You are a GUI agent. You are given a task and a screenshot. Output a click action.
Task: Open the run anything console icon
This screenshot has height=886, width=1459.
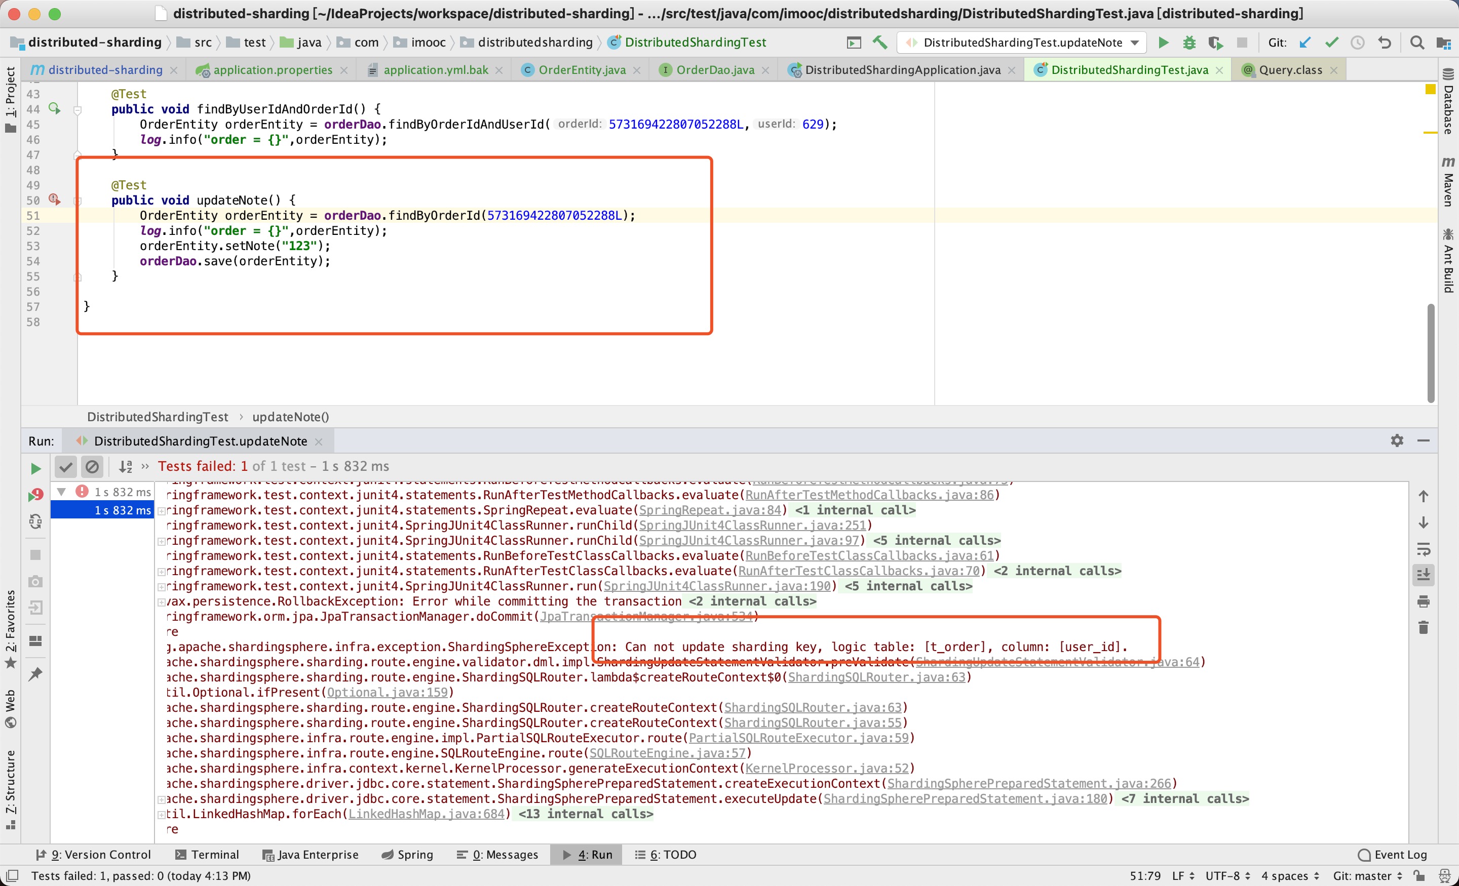[x=854, y=43]
